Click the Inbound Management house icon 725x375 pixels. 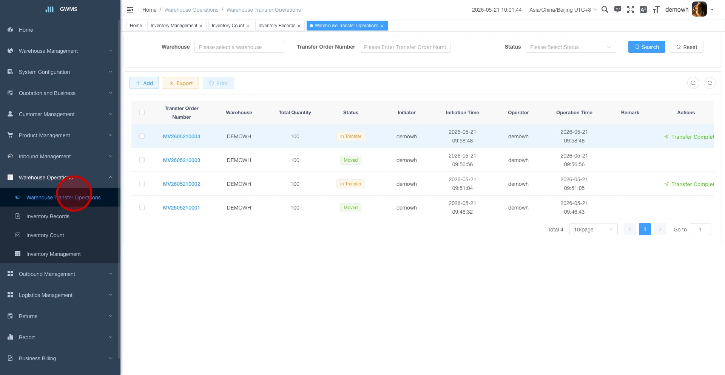click(10, 156)
